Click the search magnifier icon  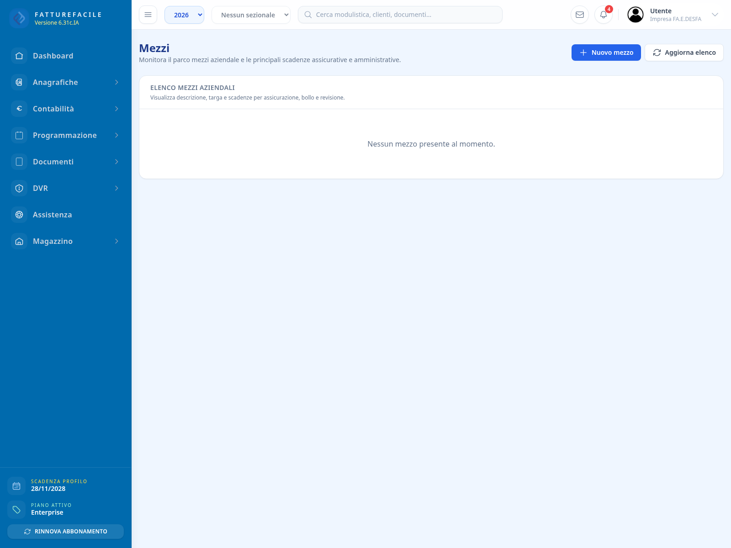(308, 15)
